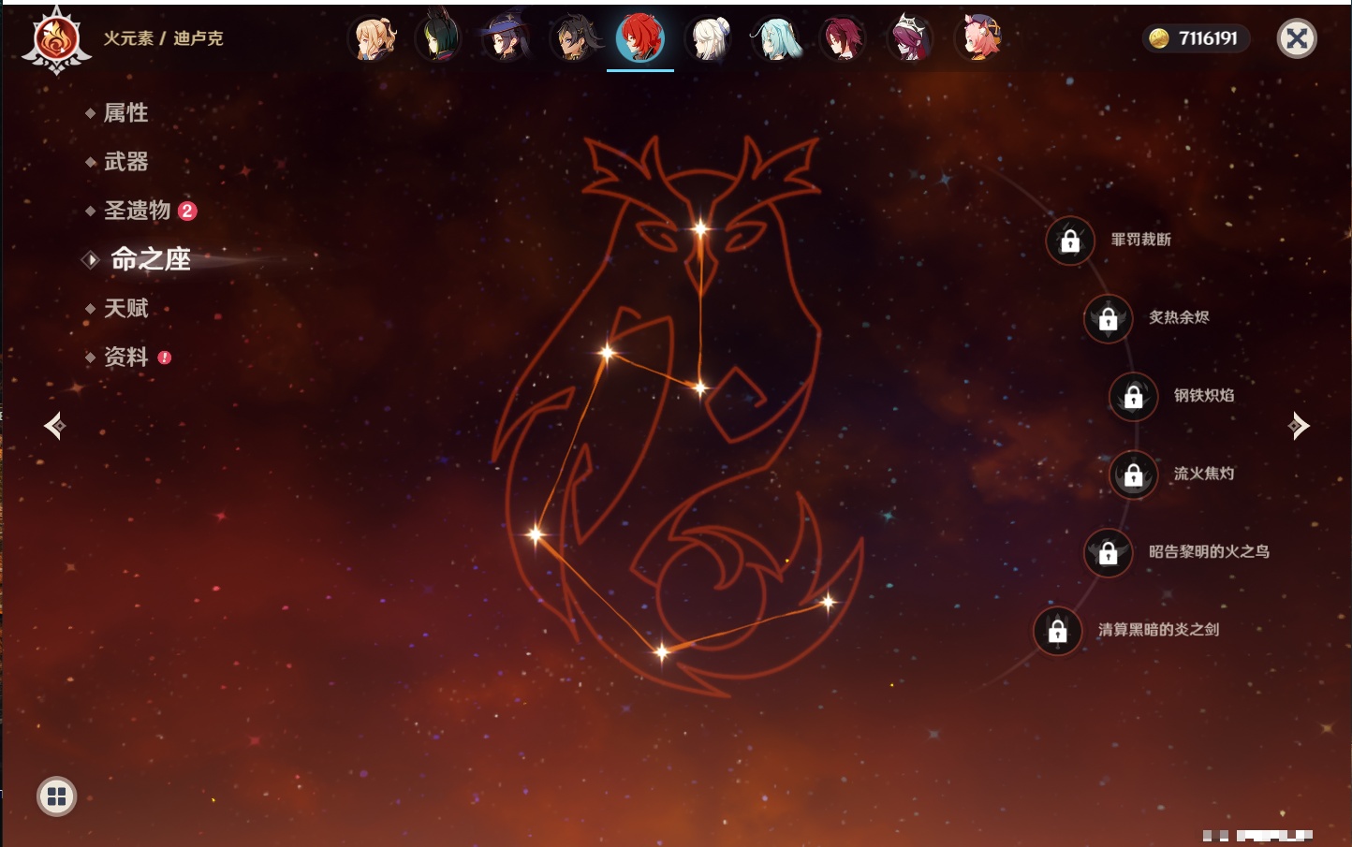Screen dimensions: 1352x847
Task: Open the locked 清算黑暗的炎之剑 constellation node
Action: pos(1058,631)
